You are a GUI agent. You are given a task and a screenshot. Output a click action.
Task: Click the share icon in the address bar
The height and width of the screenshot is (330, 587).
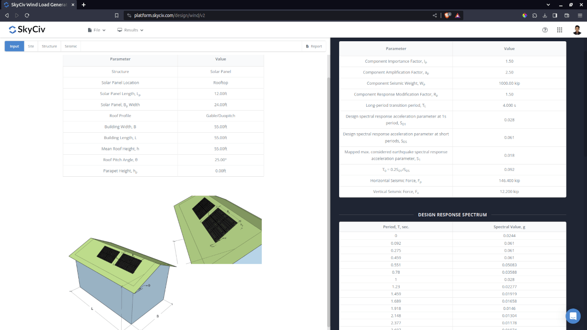pos(434,15)
